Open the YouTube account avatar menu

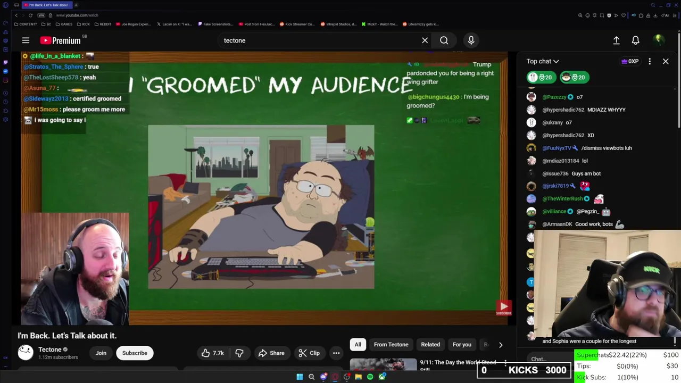(658, 40)
